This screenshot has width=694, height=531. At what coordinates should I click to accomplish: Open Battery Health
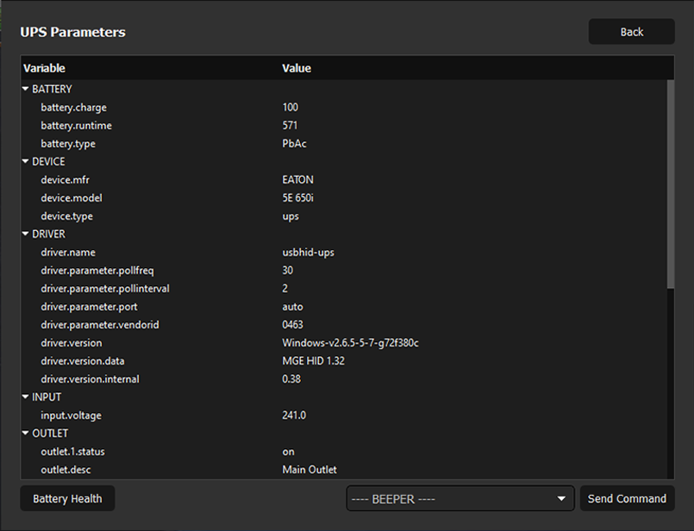(67, 498)
